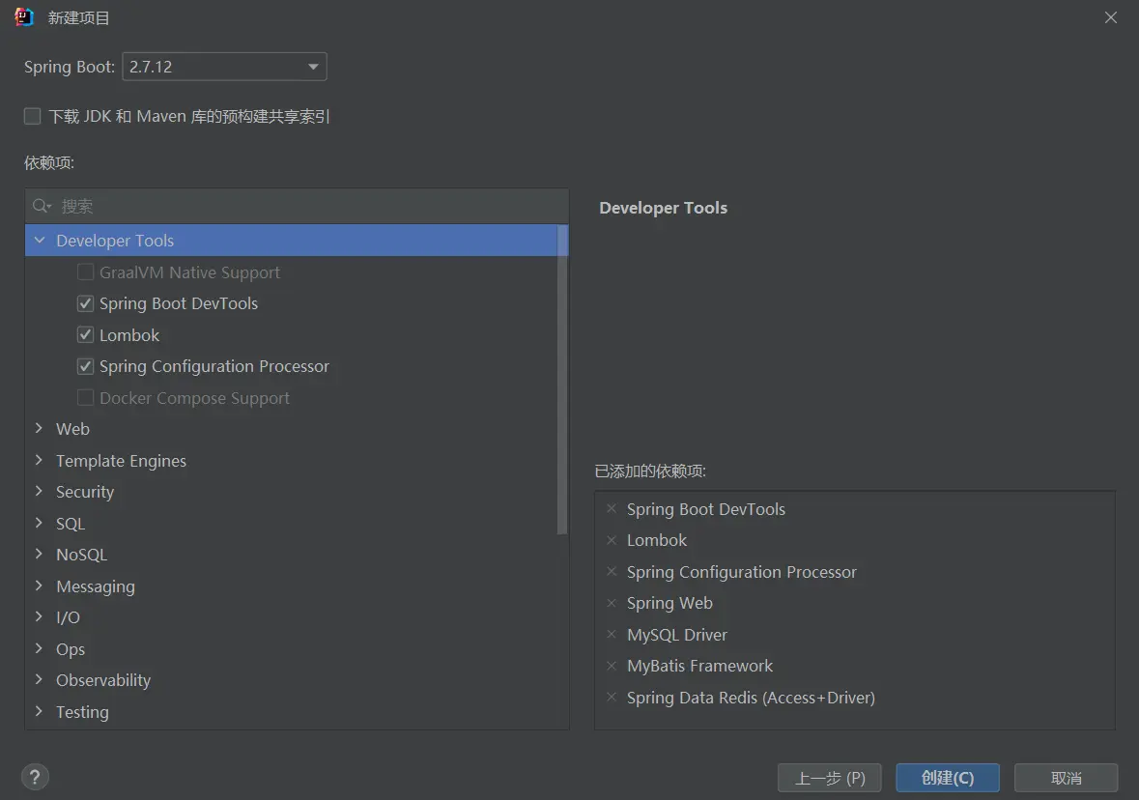The image size is (1139, 800).
Task: Remove MySQL Driver via its X icon
Action: (612, 635)
